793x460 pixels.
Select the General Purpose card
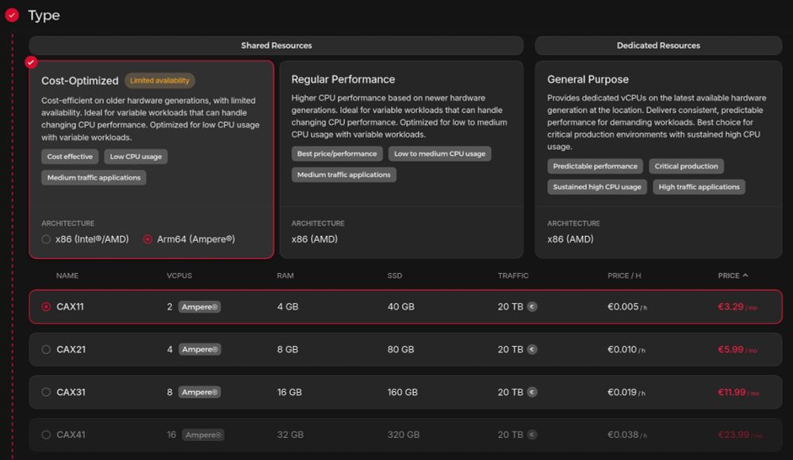[x=658, y=160]
